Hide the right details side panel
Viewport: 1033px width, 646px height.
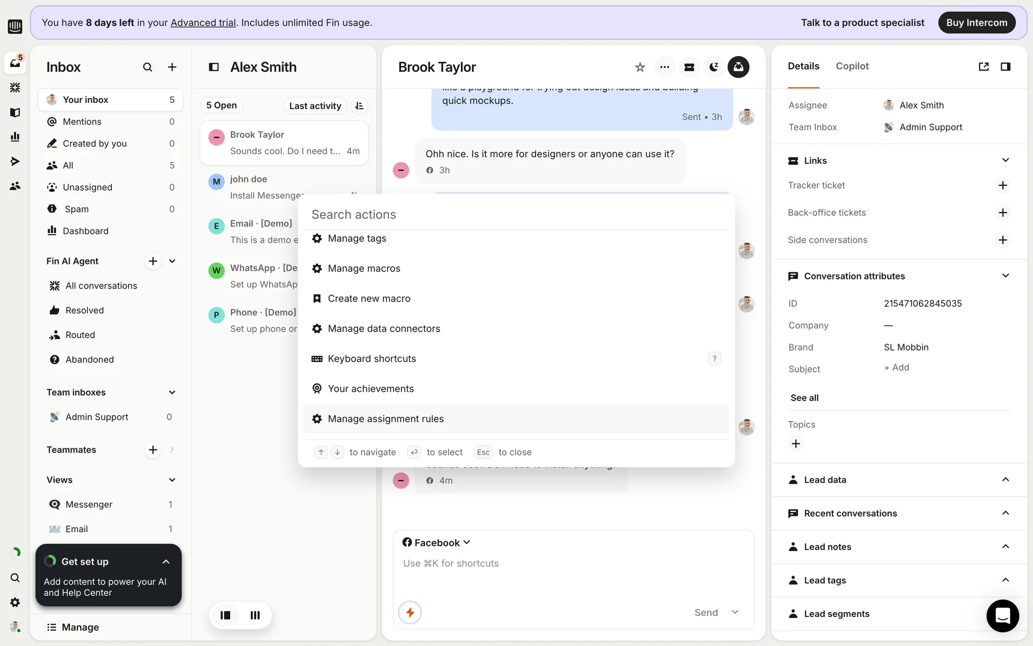[1005, 67]
